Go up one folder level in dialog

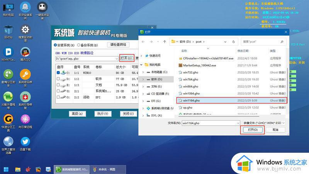pyautogui.click(x=165, y=42)
